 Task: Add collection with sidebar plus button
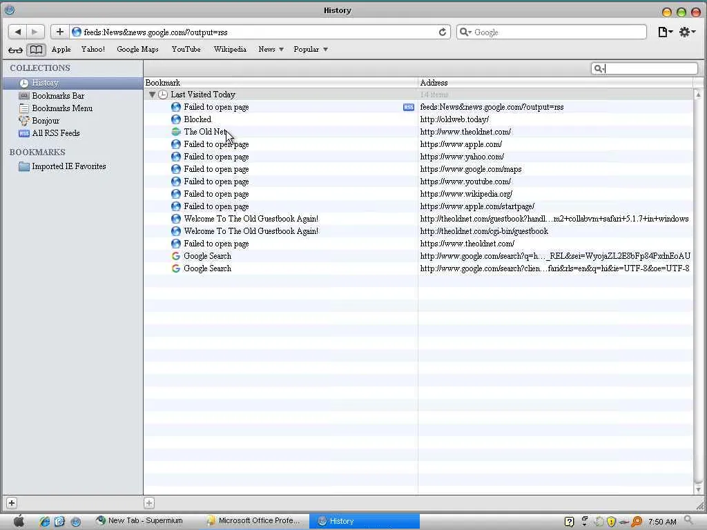[12, 503]
